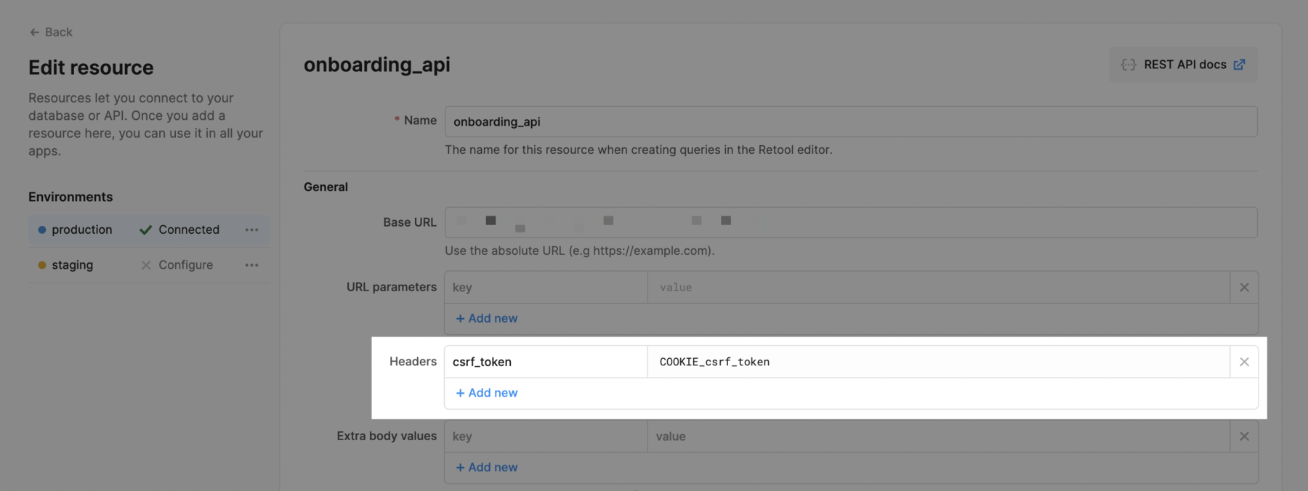Open the three-dot menu for staging environment

[251, 265]
